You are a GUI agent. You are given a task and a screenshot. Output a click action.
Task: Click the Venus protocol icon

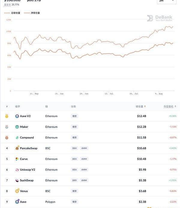17,191
